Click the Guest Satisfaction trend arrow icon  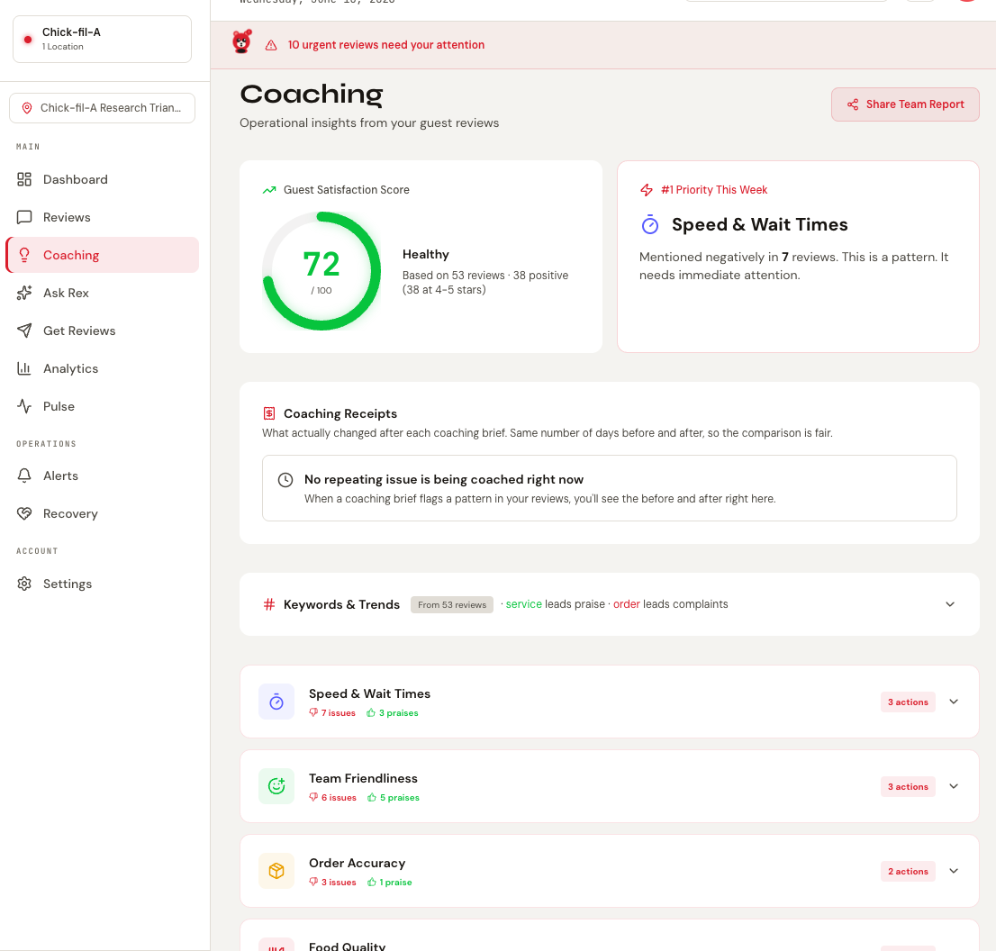click(x=269, y=190)
